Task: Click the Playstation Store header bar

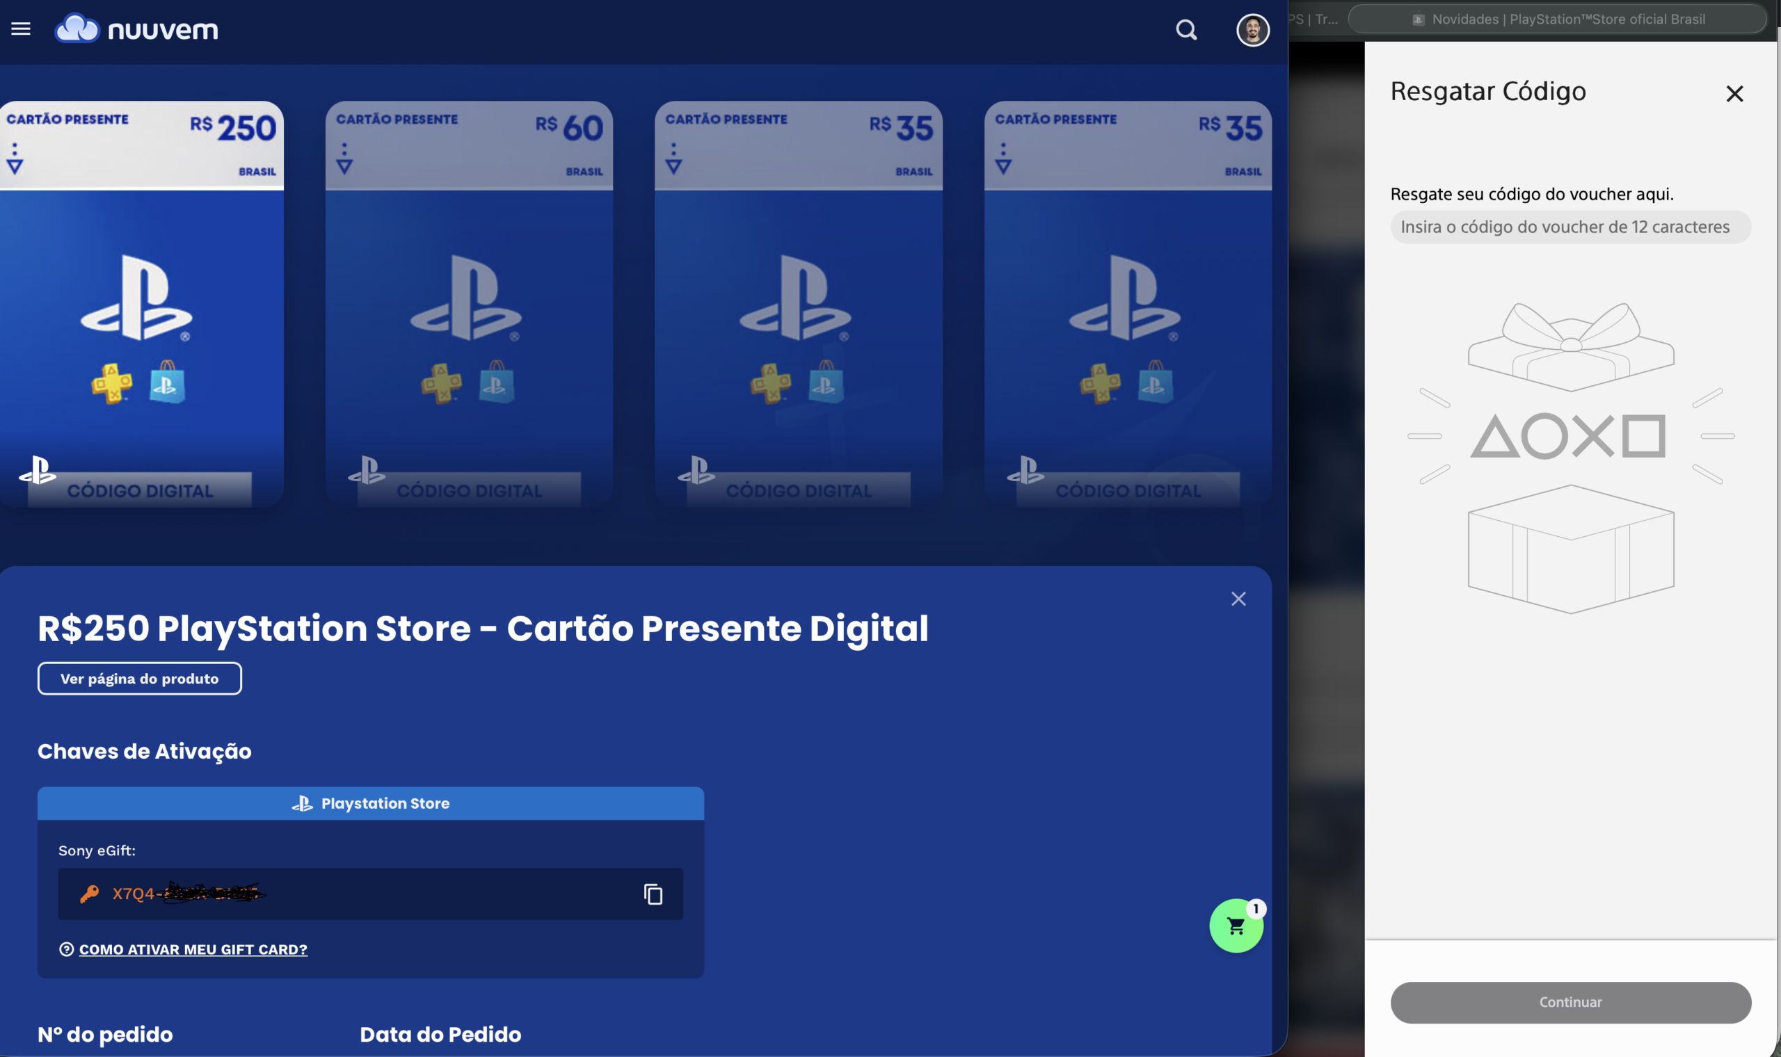Action: (x=370, y=803)
